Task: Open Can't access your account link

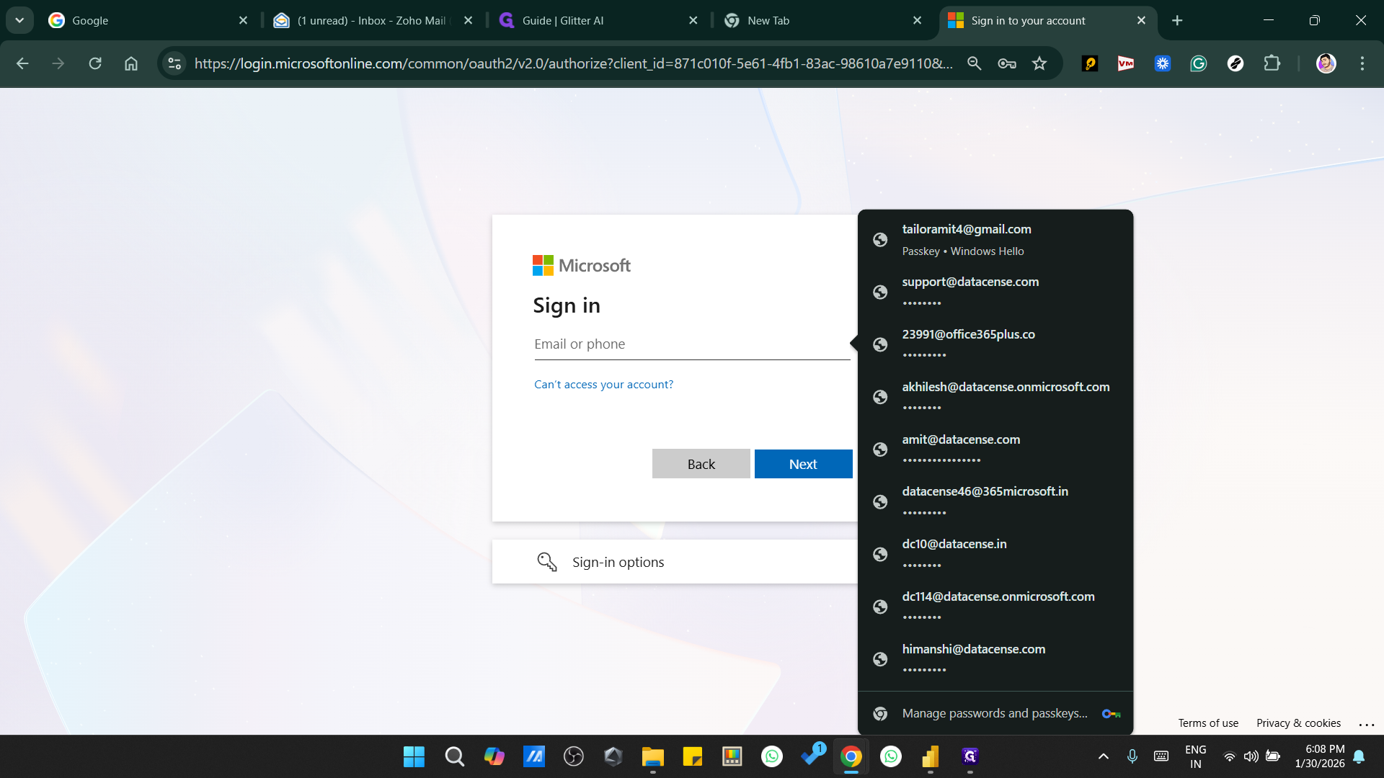Action: [603, 385]
